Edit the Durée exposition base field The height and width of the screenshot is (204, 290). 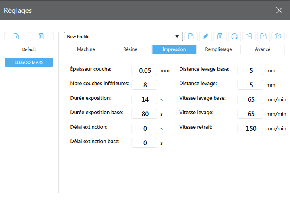144,114
